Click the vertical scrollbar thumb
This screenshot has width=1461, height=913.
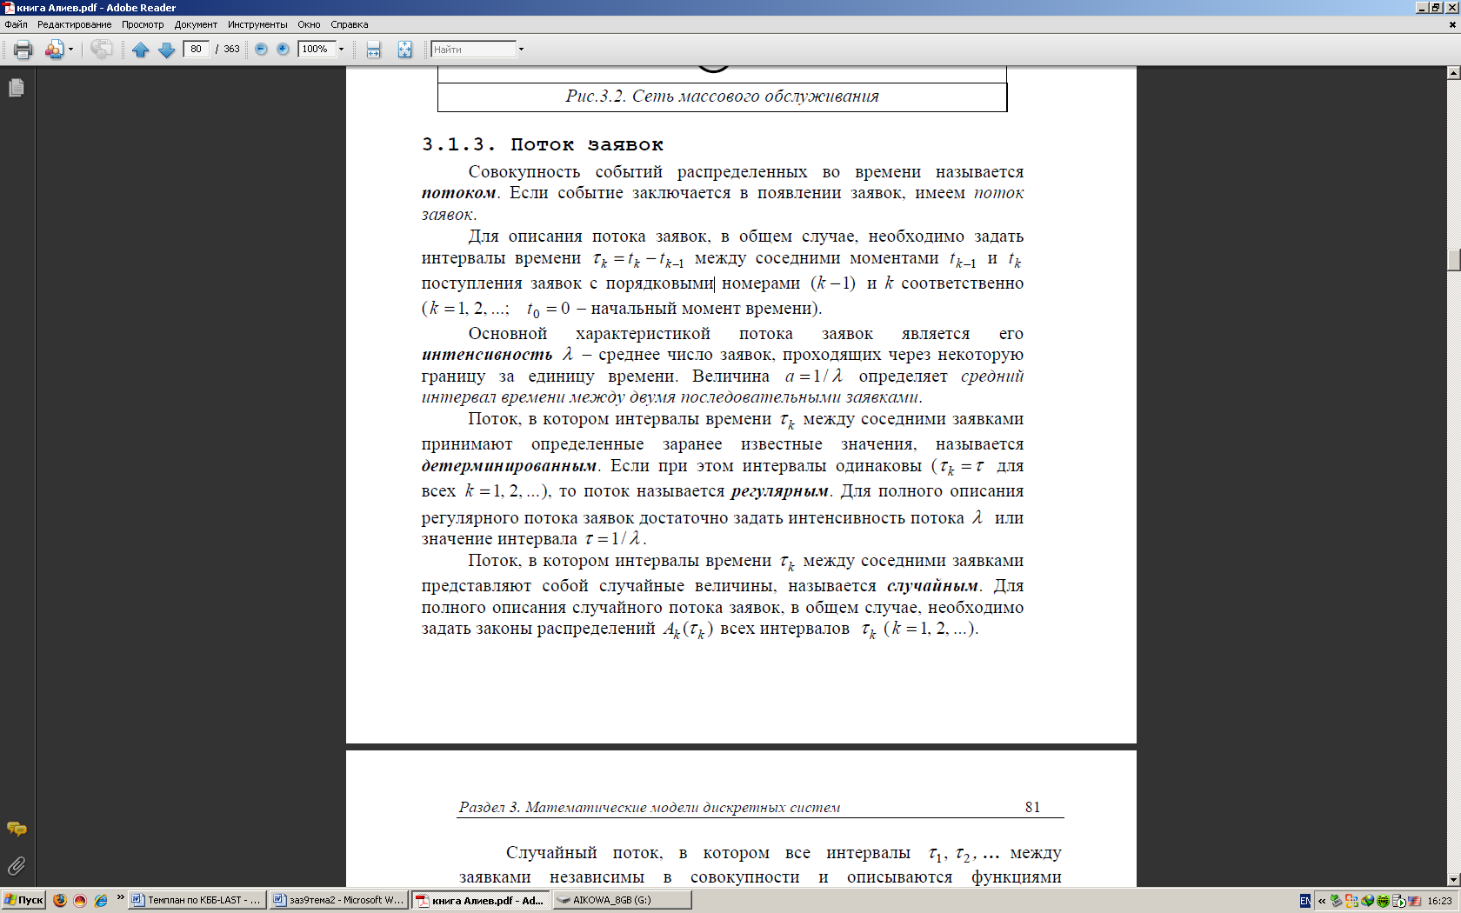click(x=1453, y=260)
